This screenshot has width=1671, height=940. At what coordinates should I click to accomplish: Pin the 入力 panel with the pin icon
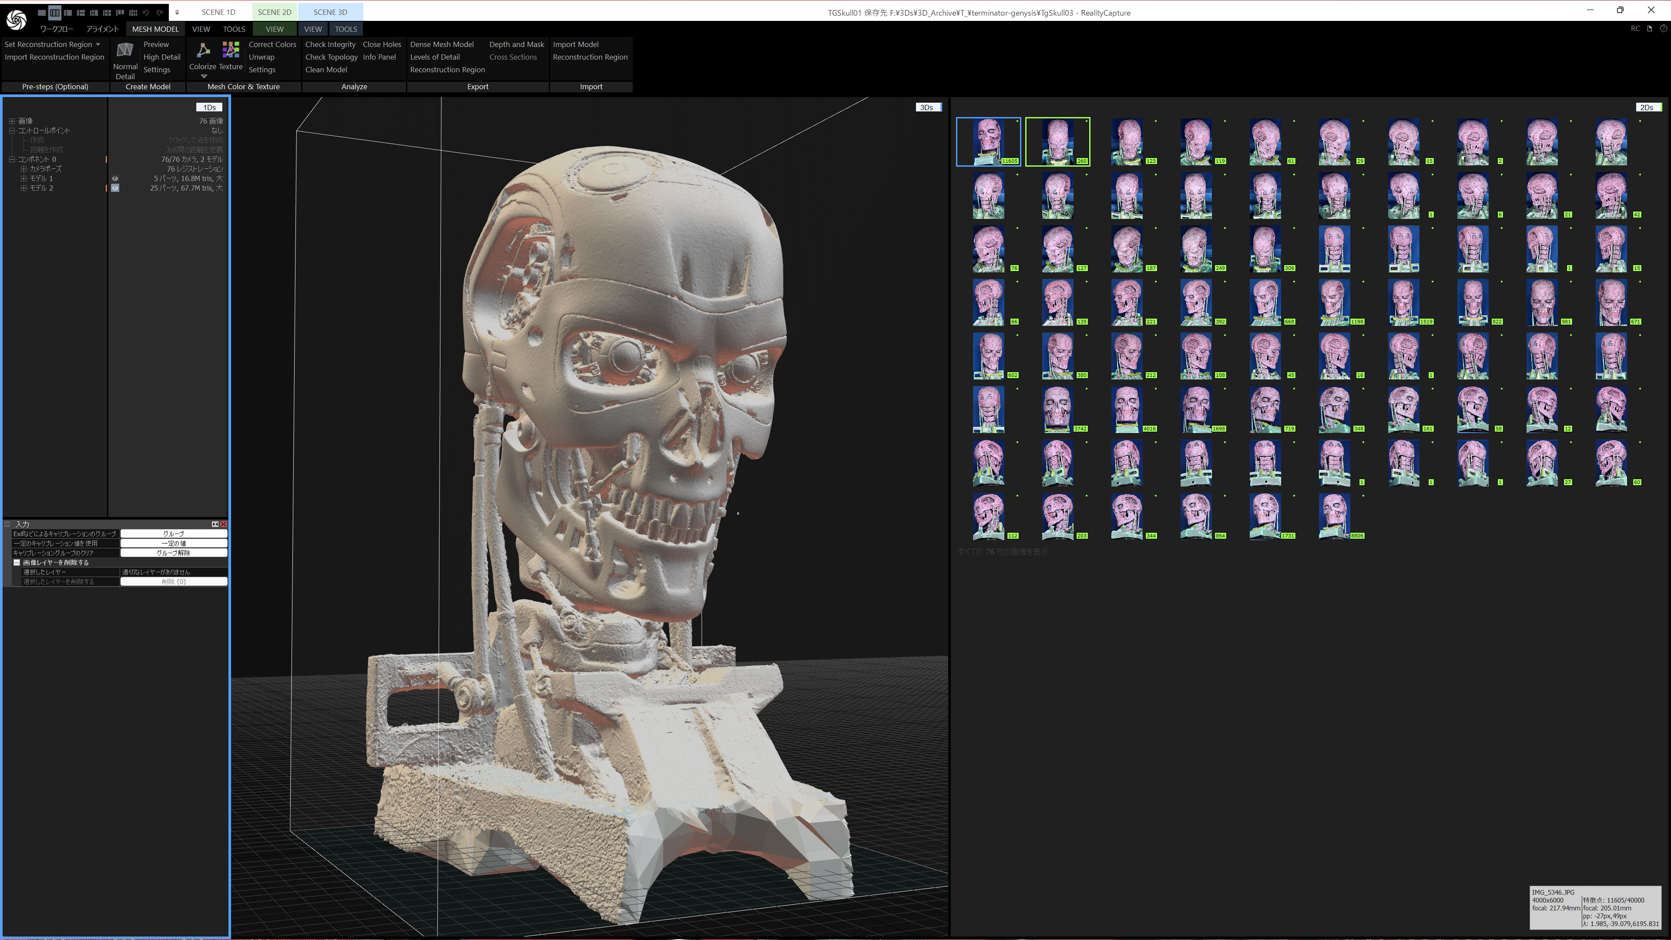pos(215,524)
